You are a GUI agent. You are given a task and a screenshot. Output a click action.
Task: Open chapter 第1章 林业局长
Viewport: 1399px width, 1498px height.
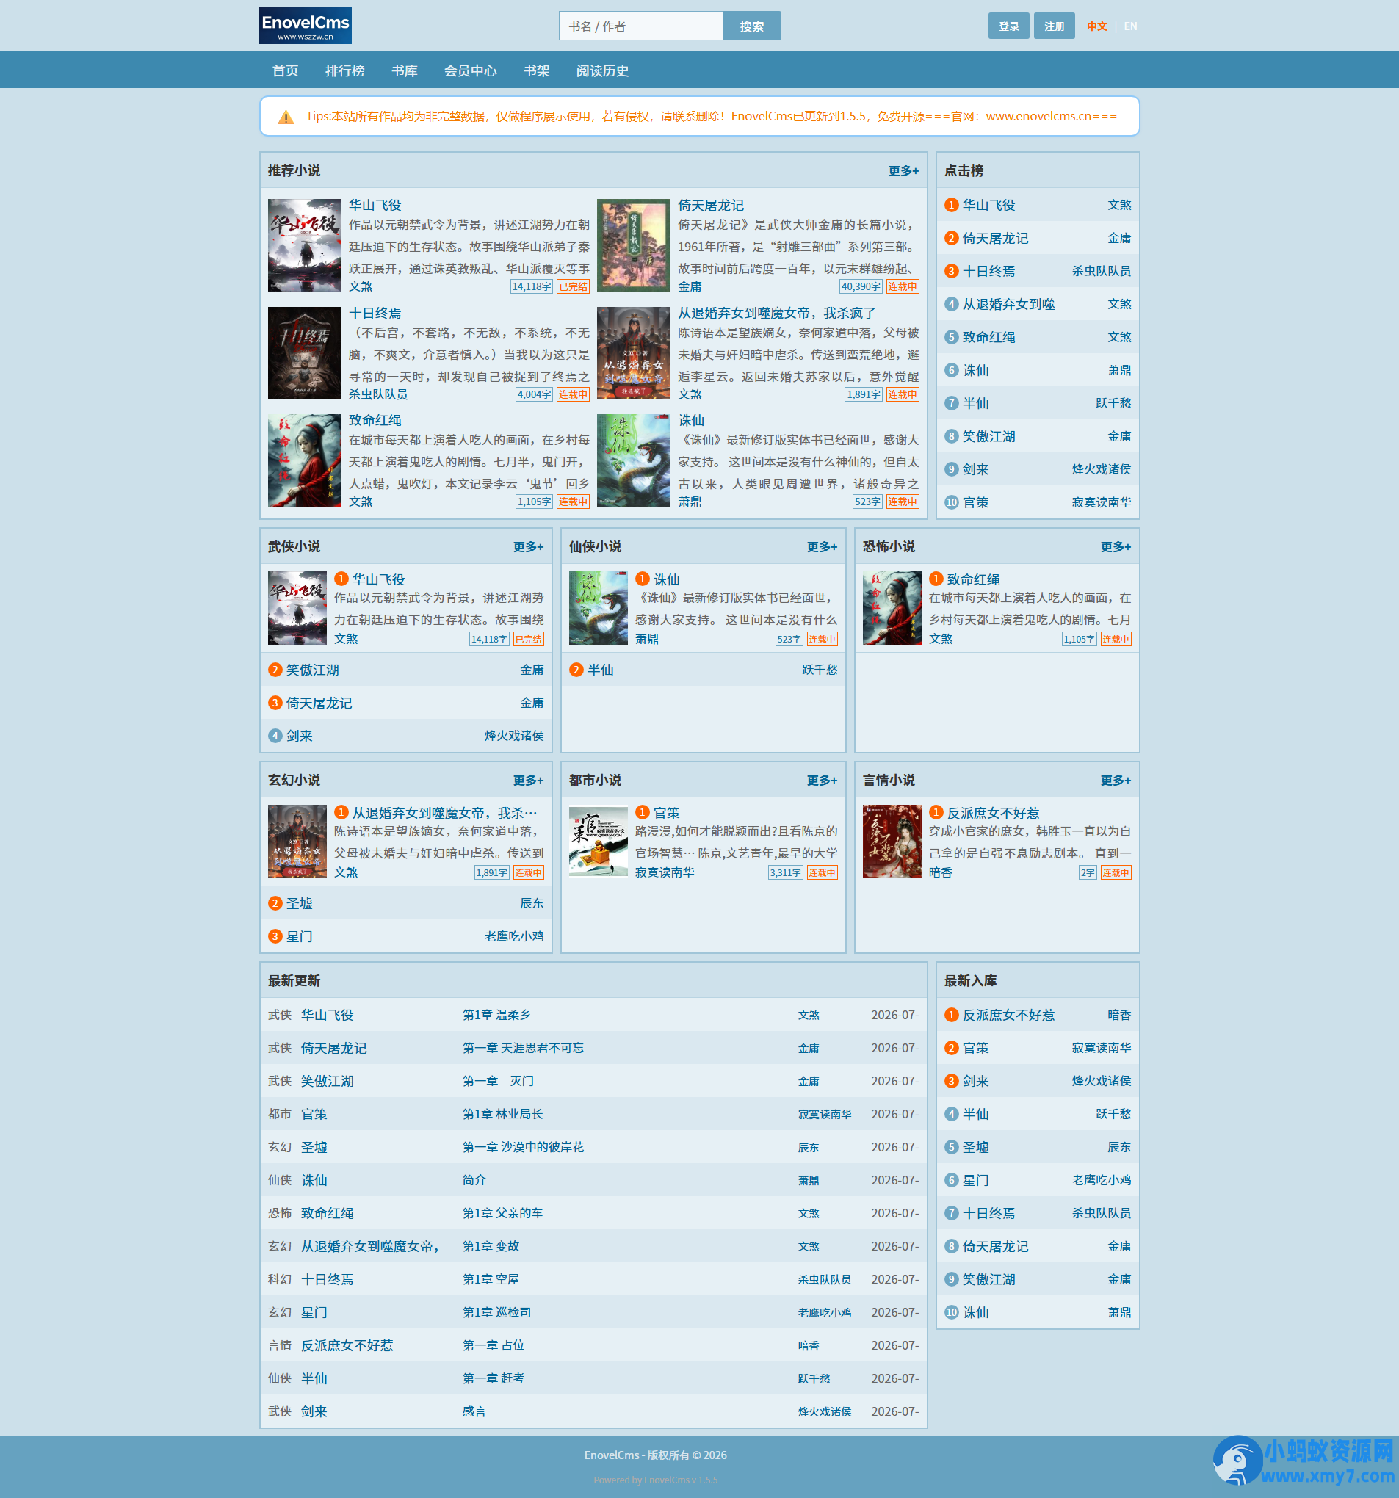(503, 1115)
